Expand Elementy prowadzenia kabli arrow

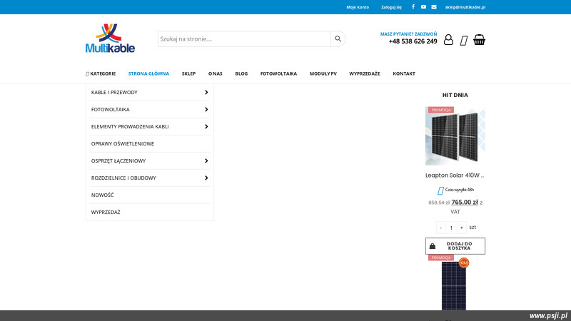[206, 127]
